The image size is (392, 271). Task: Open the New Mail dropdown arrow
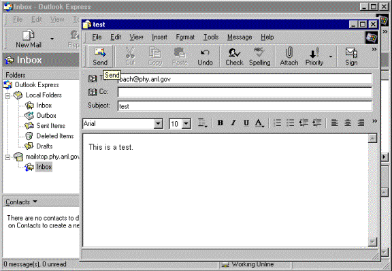(52, 39)
